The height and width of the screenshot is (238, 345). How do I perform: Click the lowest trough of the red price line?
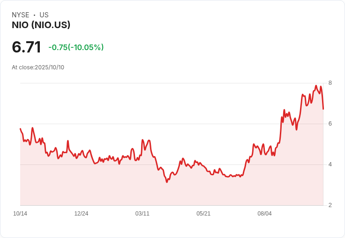(x=166, y=182)
